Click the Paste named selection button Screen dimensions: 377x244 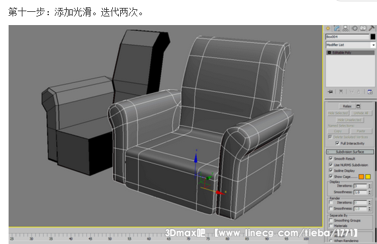pyautogui.click(x=361, y=131)
